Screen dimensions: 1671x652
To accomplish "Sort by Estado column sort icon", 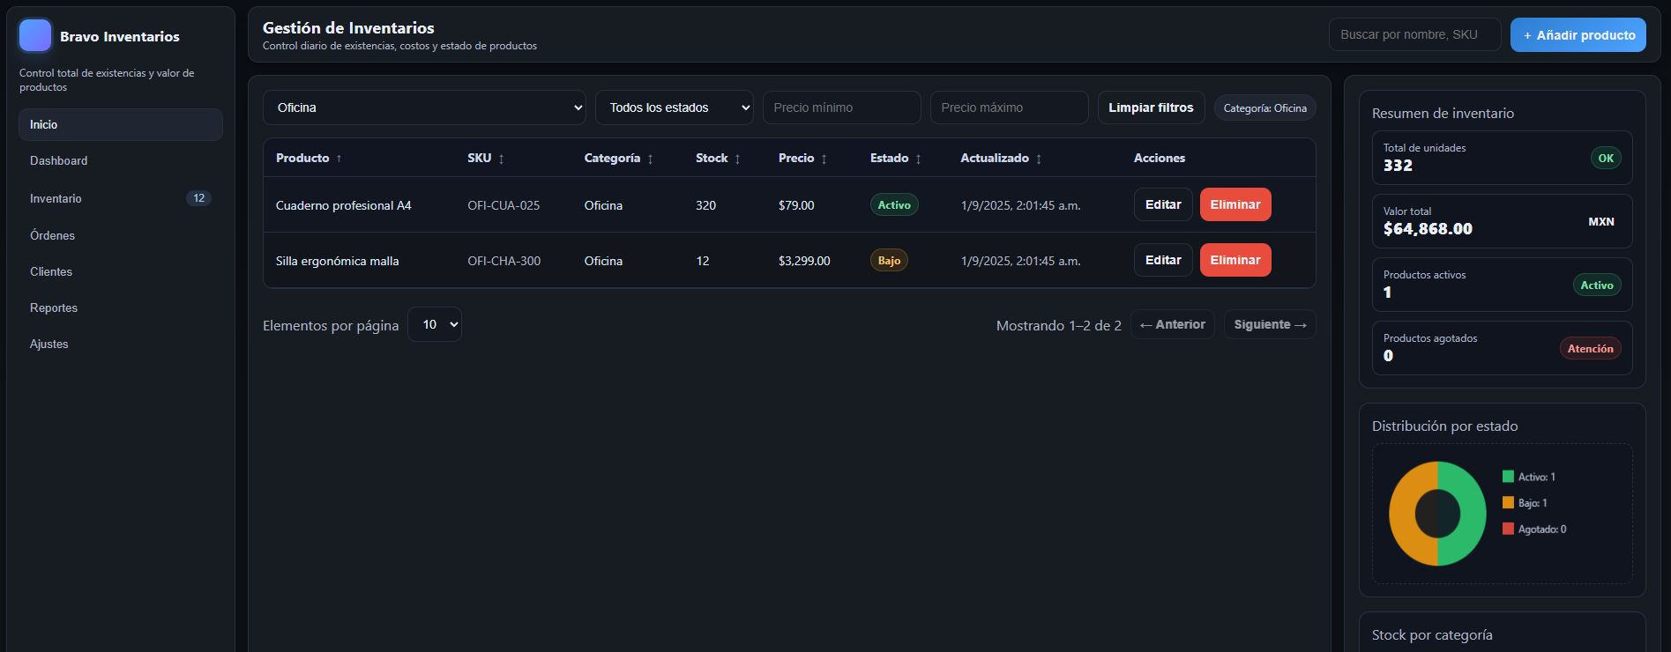I will click(x=918, y=159).
